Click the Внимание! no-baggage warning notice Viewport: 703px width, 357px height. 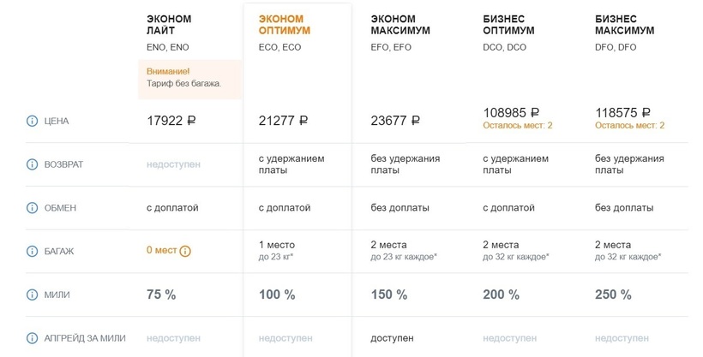[189, 78]
